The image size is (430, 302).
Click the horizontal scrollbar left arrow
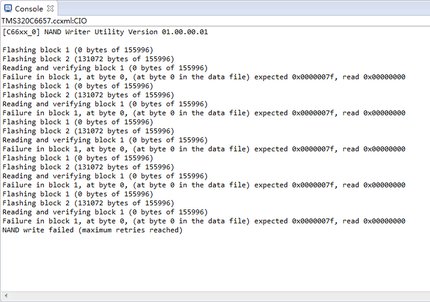coord(5,296)
